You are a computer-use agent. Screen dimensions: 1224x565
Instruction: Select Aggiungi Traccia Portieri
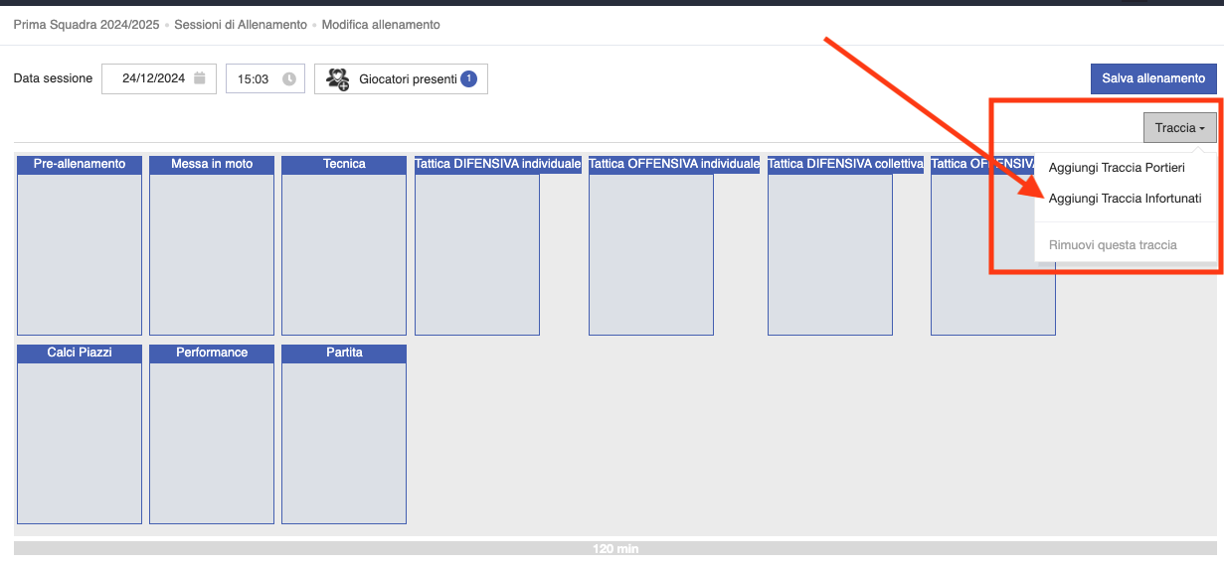pyautogui.click(x=1117, y=168)
